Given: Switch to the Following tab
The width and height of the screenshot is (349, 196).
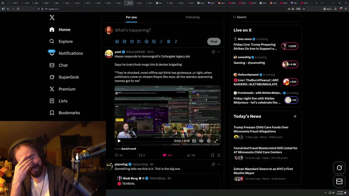Looking at the screenshot, I should 193,17.
